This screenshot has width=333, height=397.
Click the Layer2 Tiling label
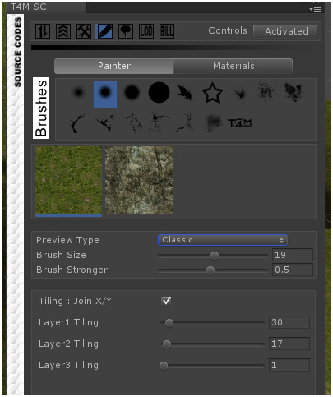[72, 344]
